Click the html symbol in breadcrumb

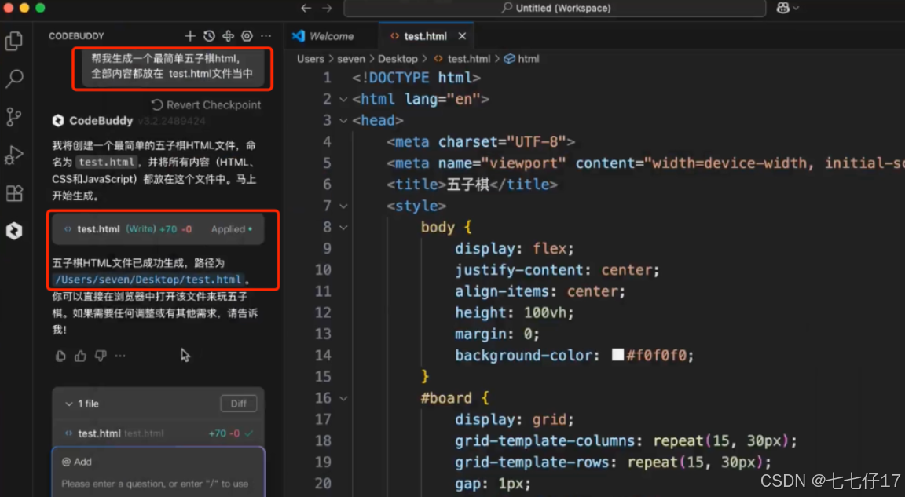[522, 59]
